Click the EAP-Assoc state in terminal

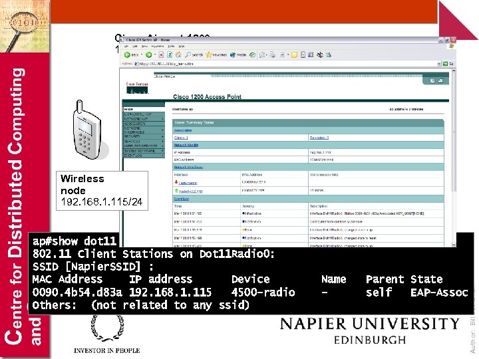[x=439, y=292]
